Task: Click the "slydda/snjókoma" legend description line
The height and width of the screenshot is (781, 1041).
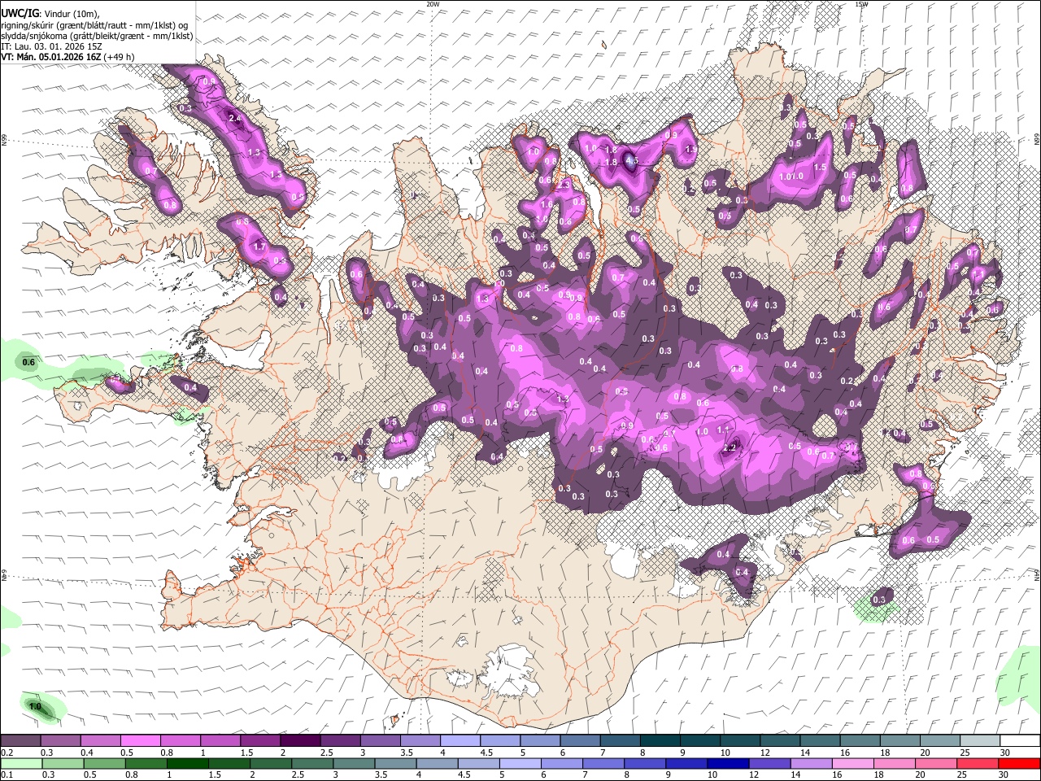Action: 97,36
